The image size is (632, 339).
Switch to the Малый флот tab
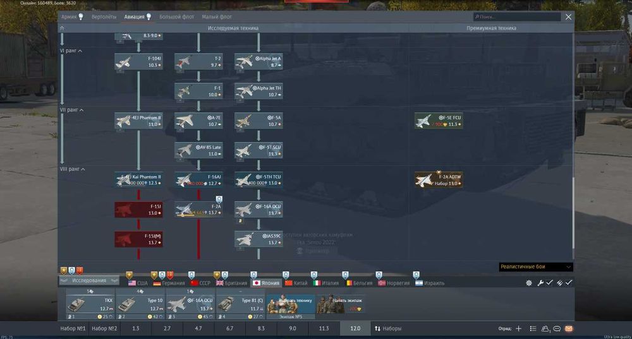tap(216, 17)
